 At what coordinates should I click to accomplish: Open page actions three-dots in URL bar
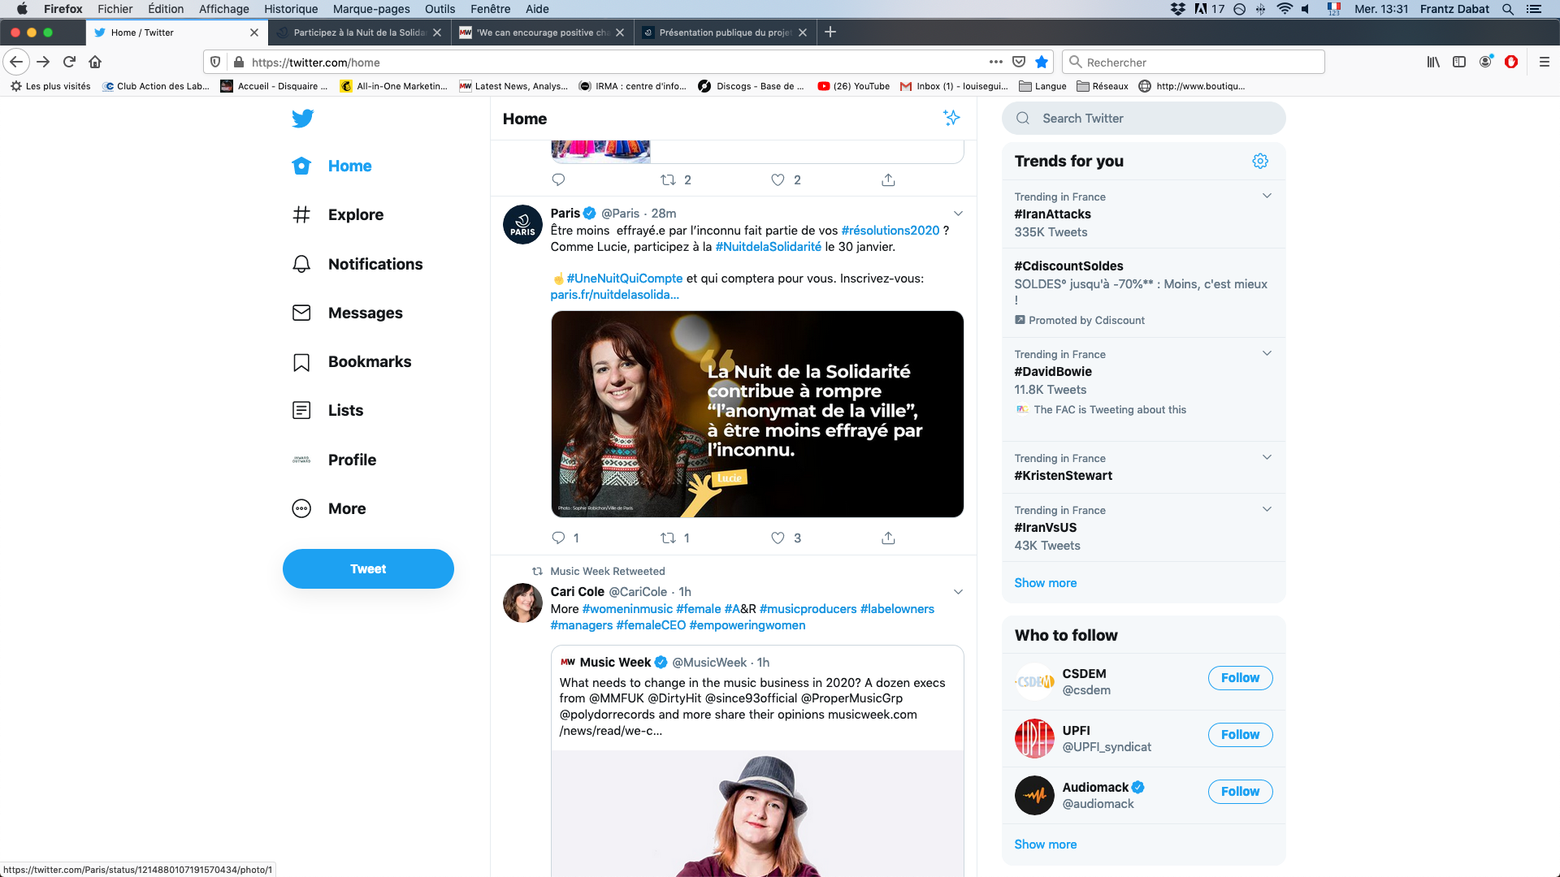(995, 62)
